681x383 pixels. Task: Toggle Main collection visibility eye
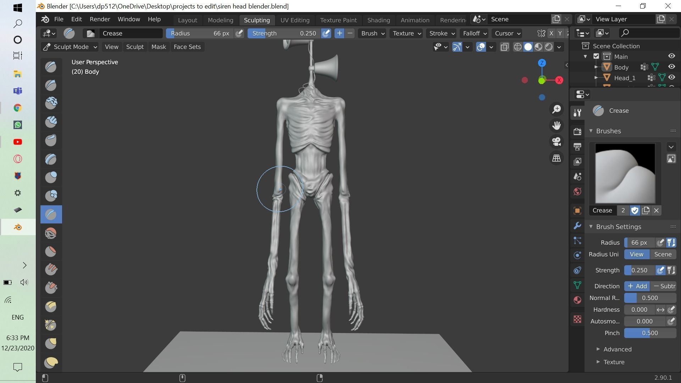tap(672, 56)
